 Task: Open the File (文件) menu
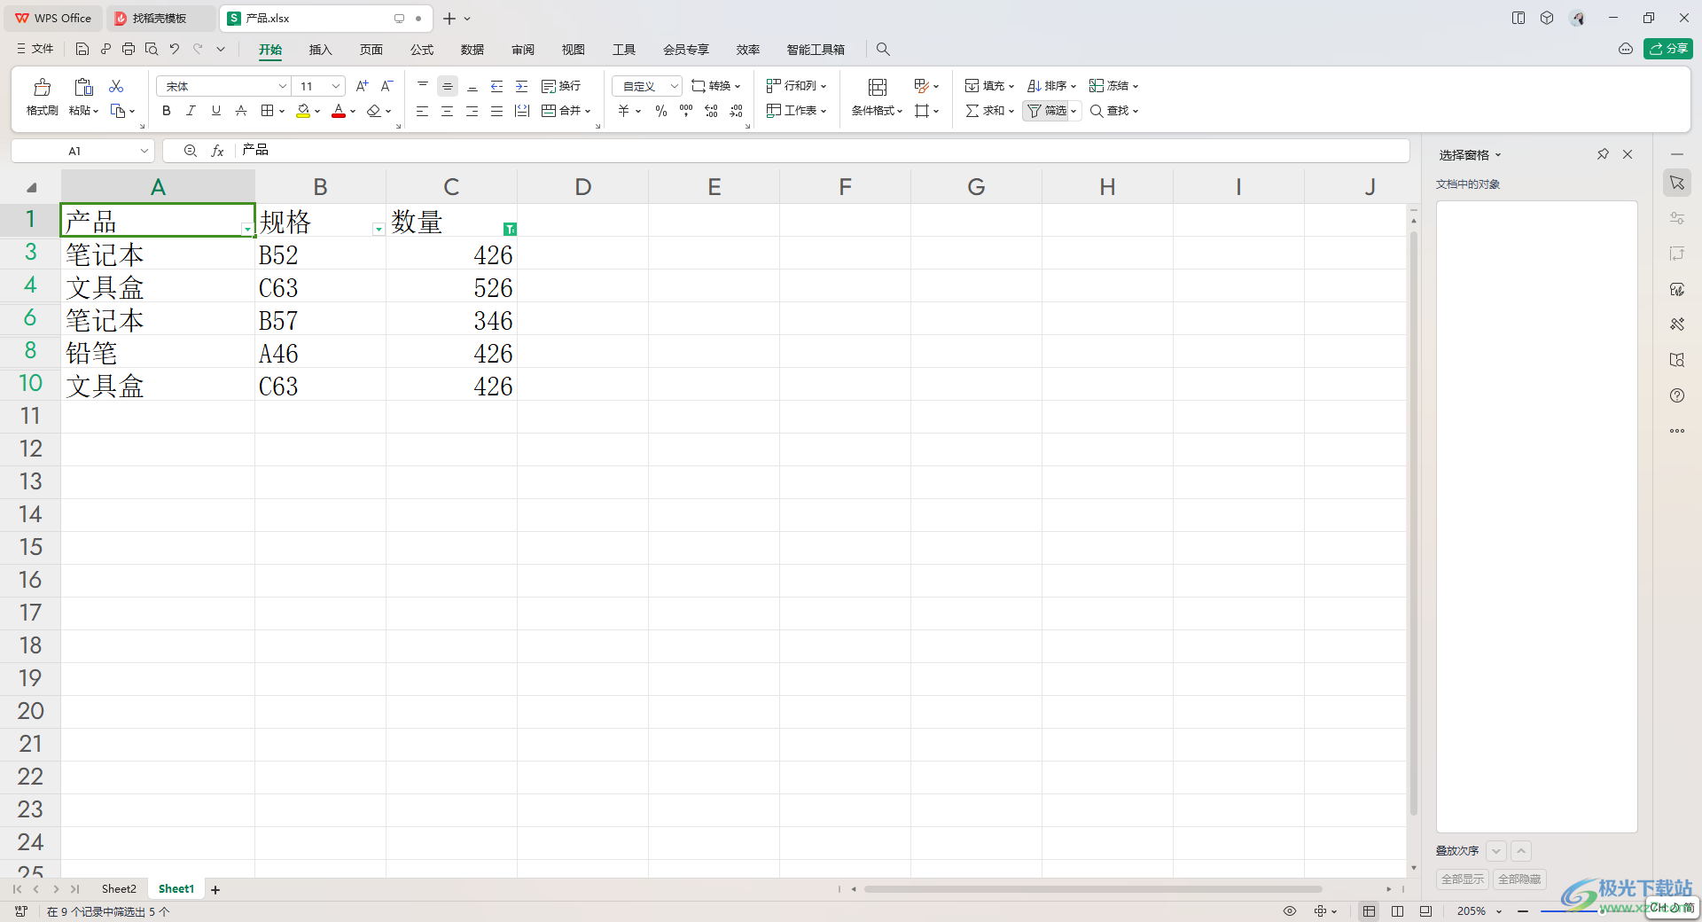[x=35, y=49]
